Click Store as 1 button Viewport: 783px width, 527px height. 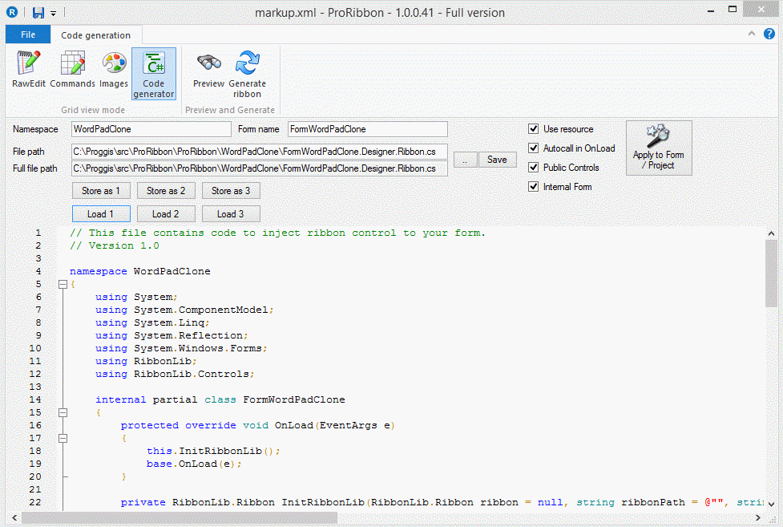[101, 190]
